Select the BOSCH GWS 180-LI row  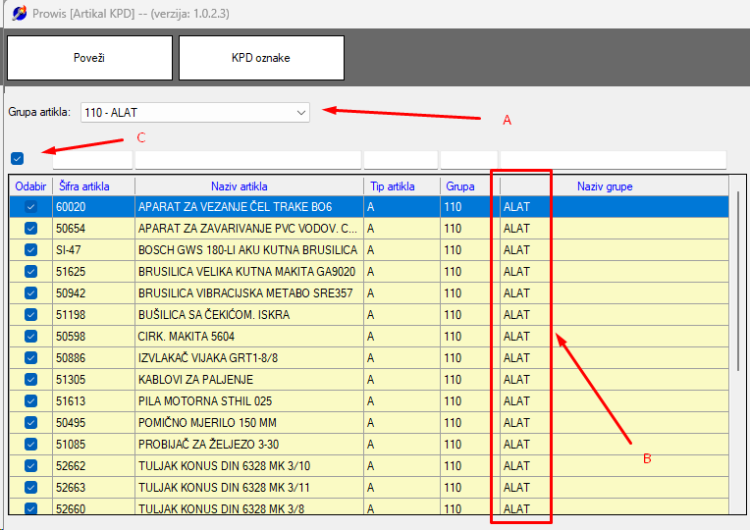247,250
